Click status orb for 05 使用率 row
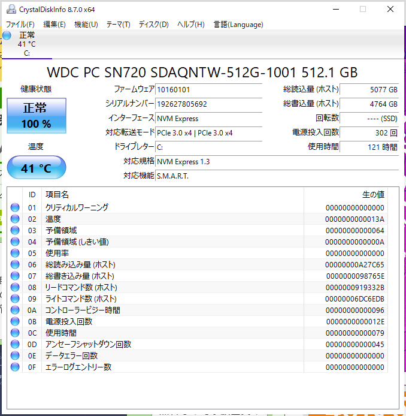 tap(15, 253)
